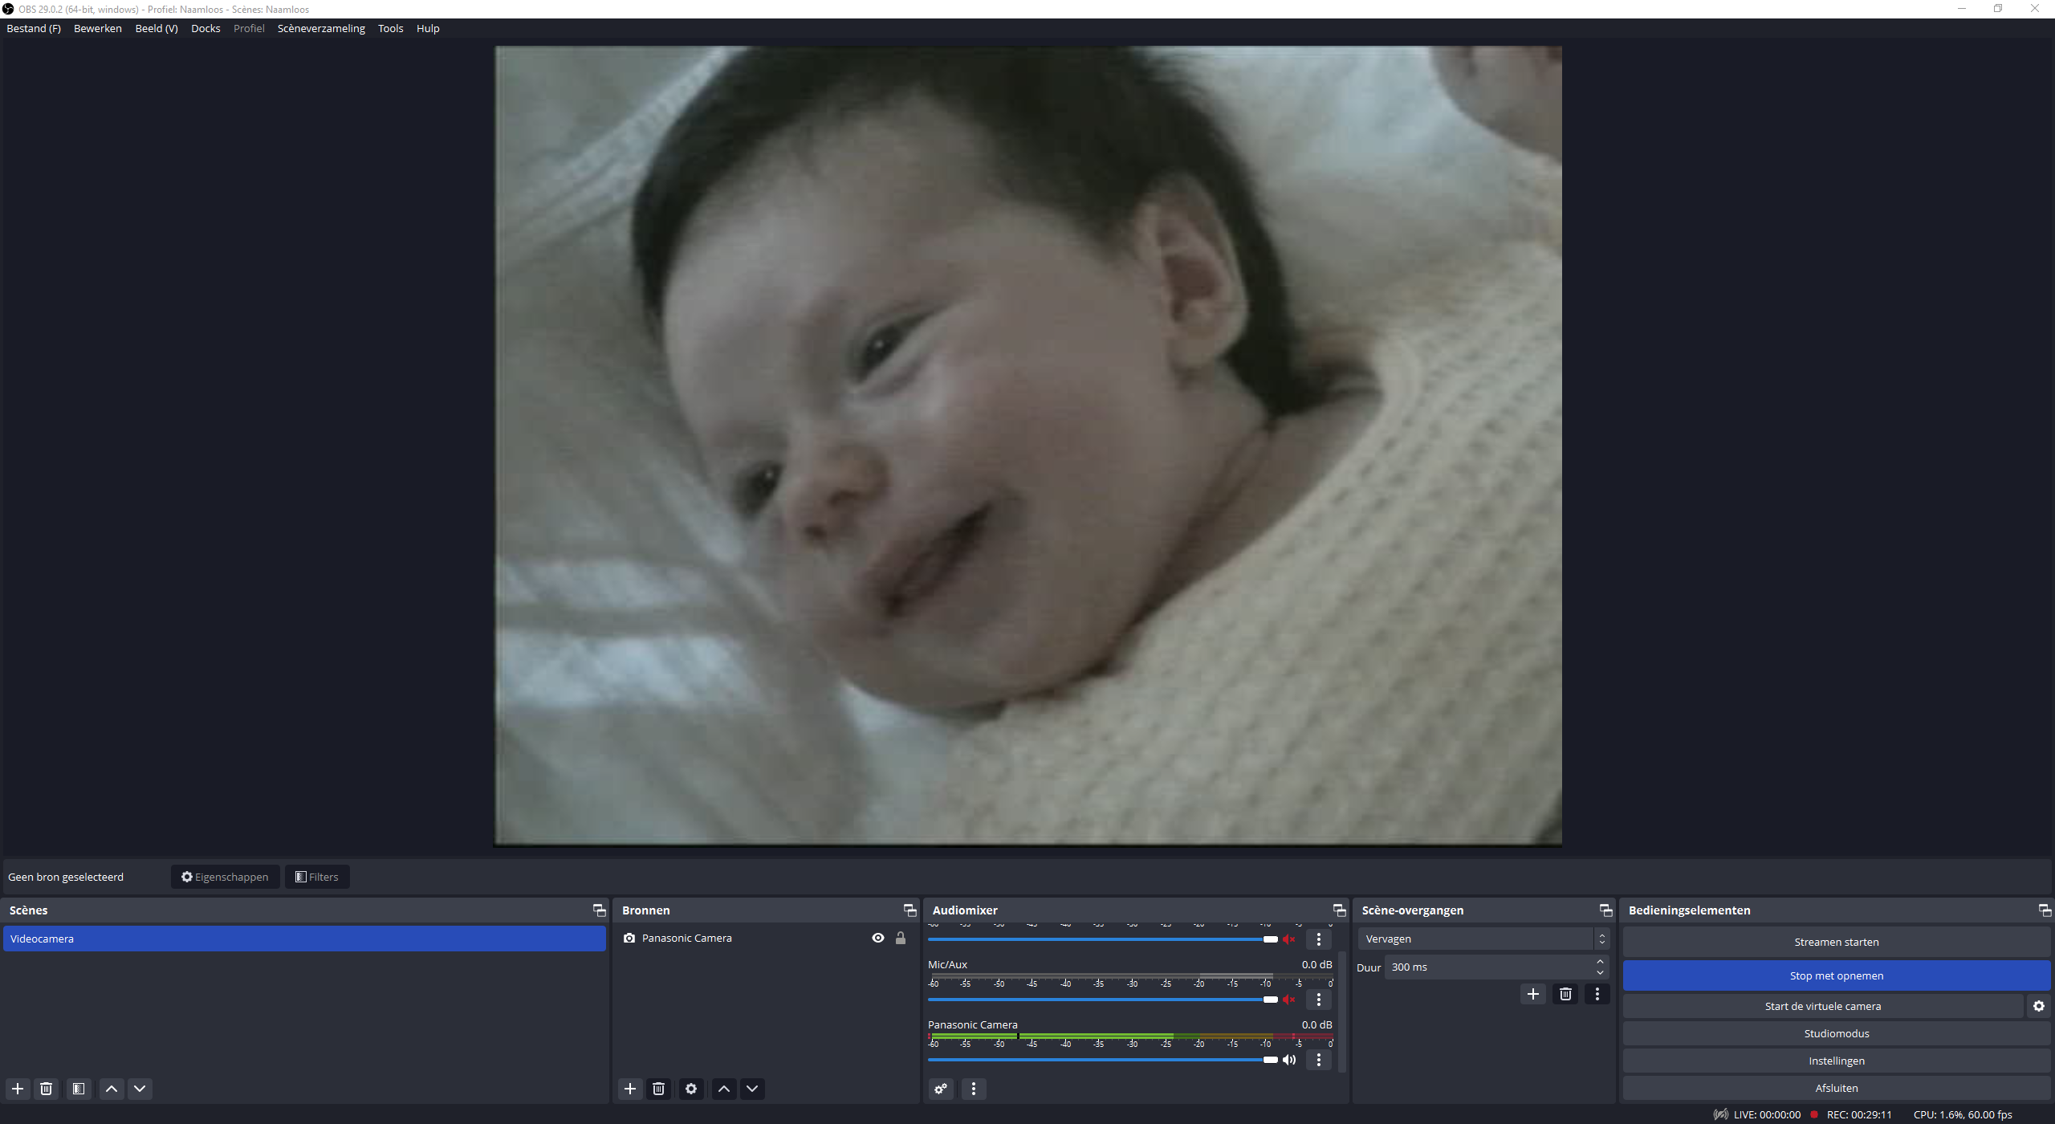
Task: Add a new scene with plus icon
Action: click(18, 1089)
